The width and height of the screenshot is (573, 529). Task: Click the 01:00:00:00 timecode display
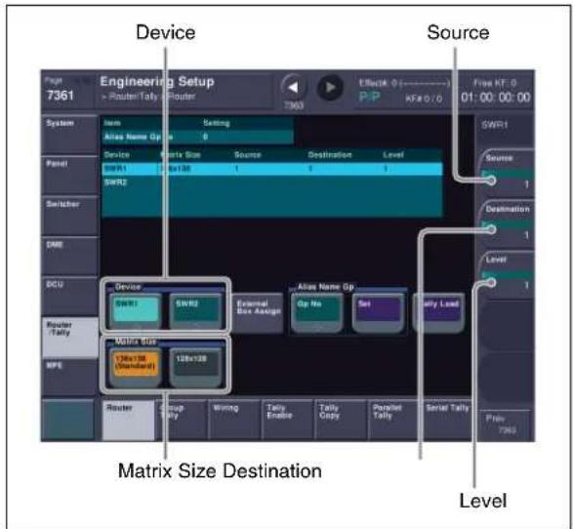[496, 98]
